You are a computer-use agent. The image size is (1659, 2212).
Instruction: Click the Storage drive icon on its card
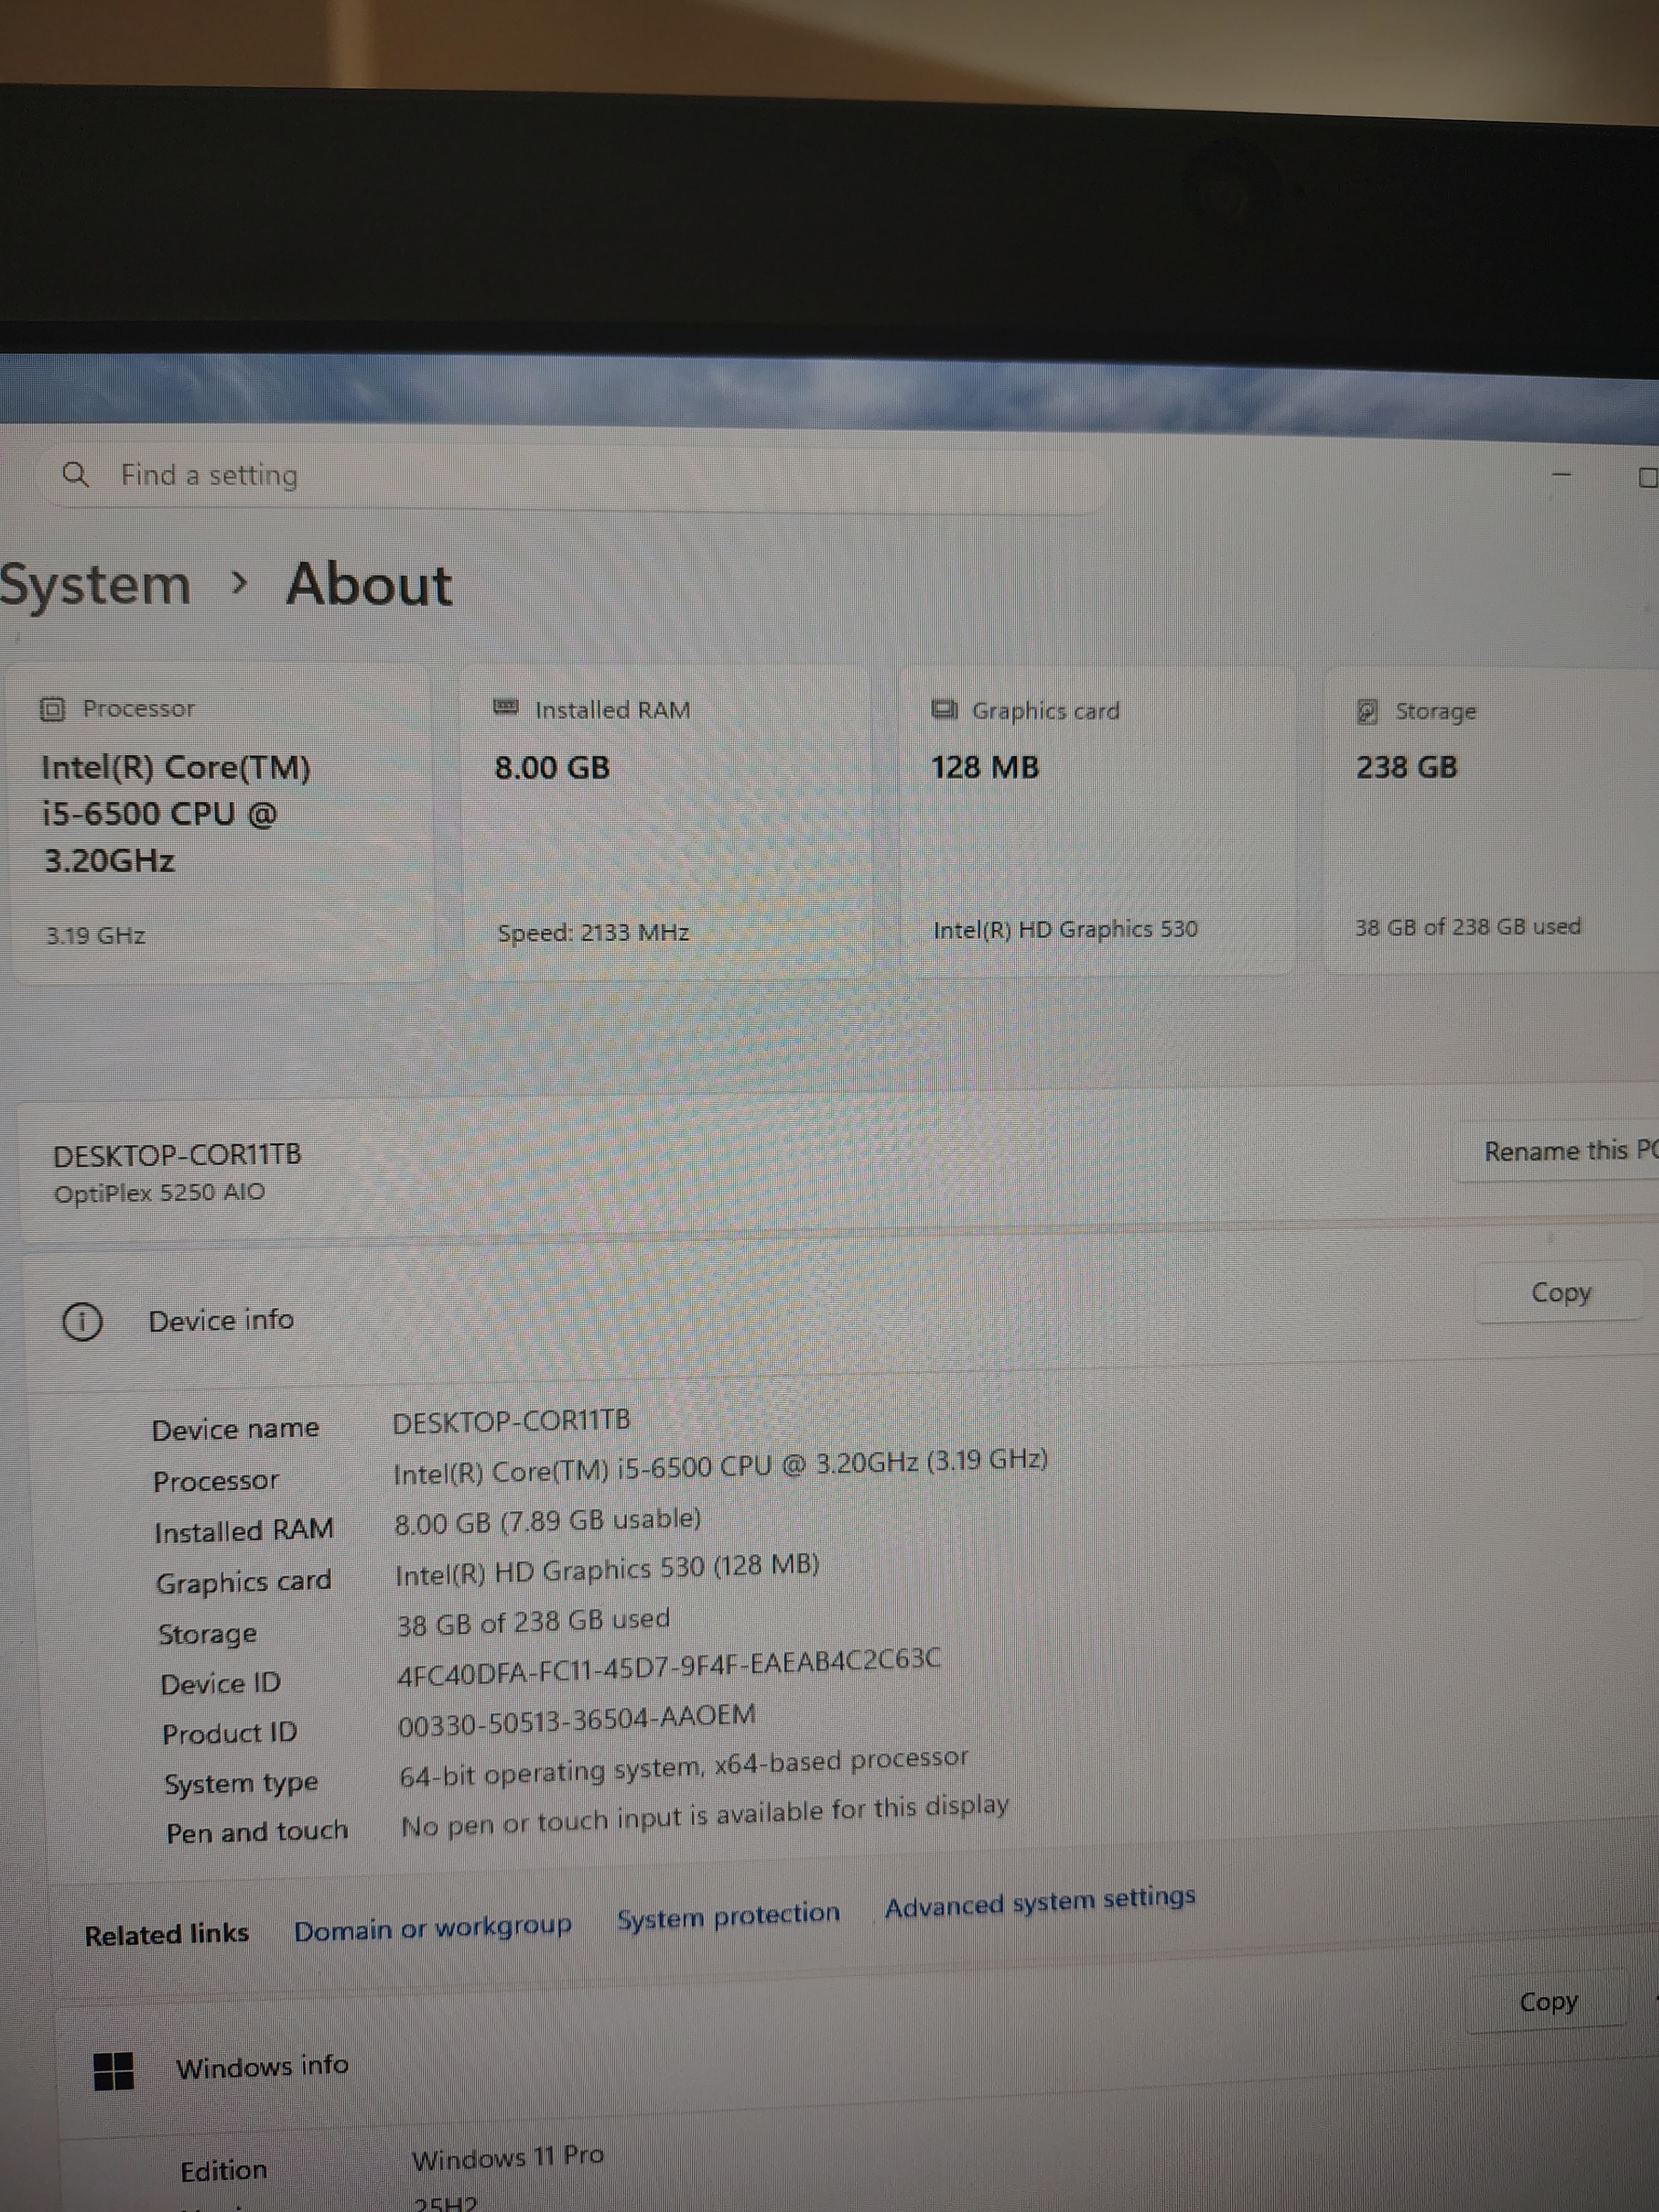coord(1366,711)
